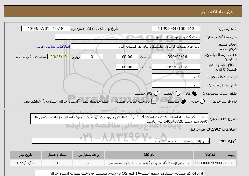Click the announcement date field 1399/07/01 - 10:18
Viewport: 249px width, 176px height.
pos(46,28)
